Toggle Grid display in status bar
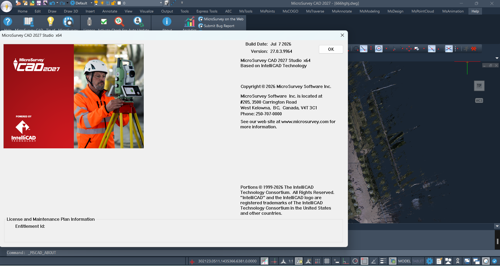This screenshot has width=500, height=266. coord(327,261)
